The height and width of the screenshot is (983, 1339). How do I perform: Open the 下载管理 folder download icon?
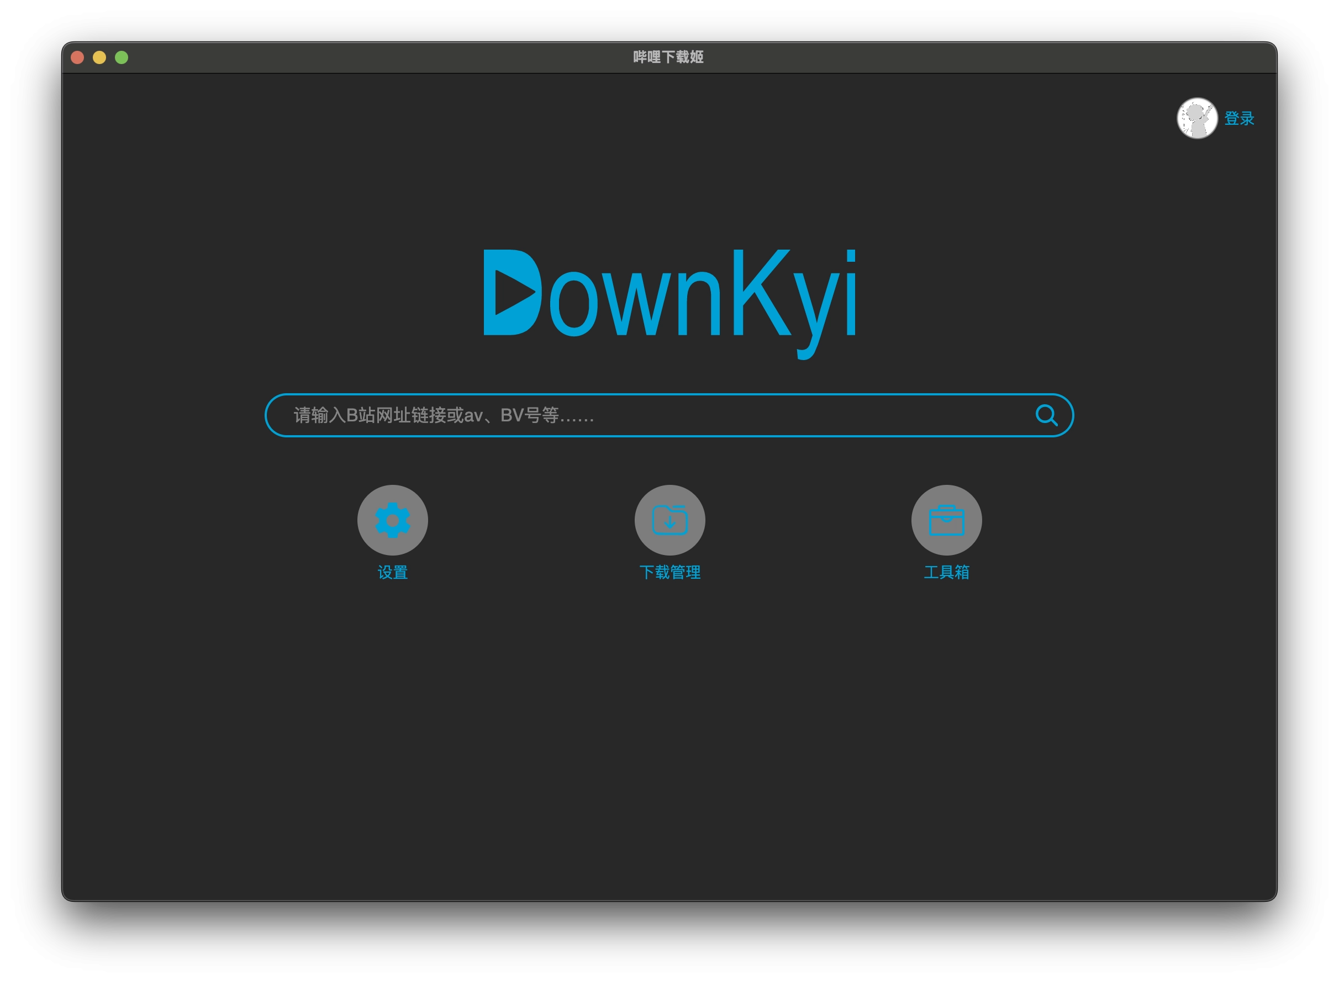click(x=669, y=520)
